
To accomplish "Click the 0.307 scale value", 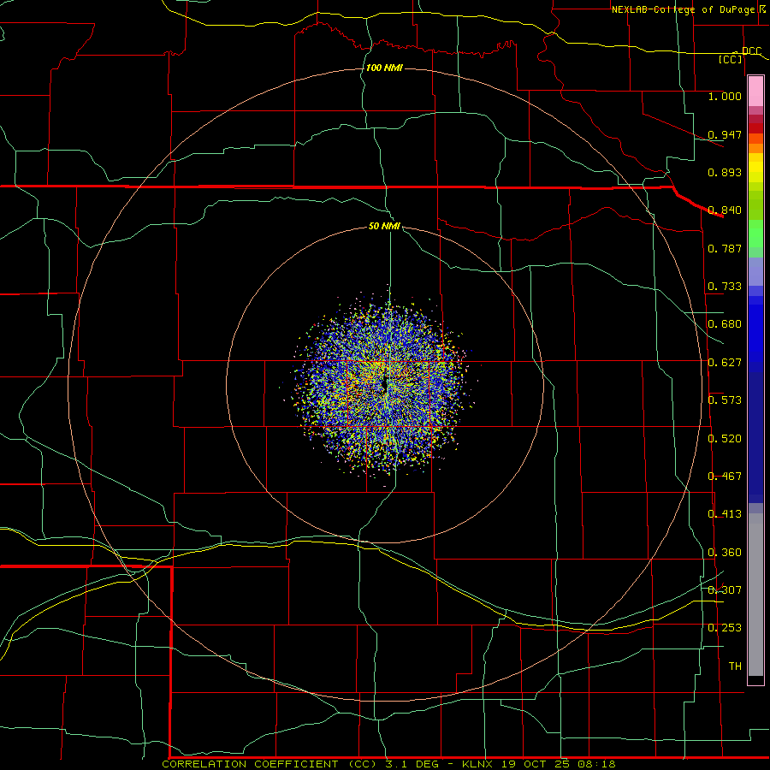I will click(x=725, y=590).
